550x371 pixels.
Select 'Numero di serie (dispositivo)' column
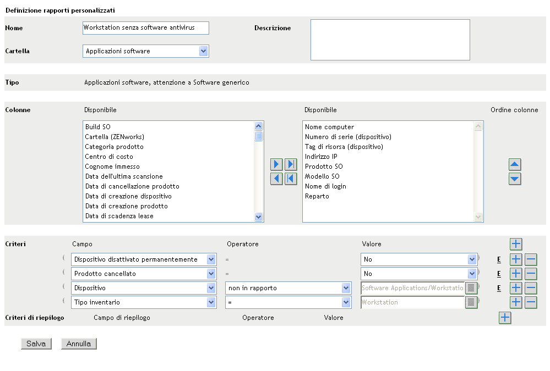388,137
